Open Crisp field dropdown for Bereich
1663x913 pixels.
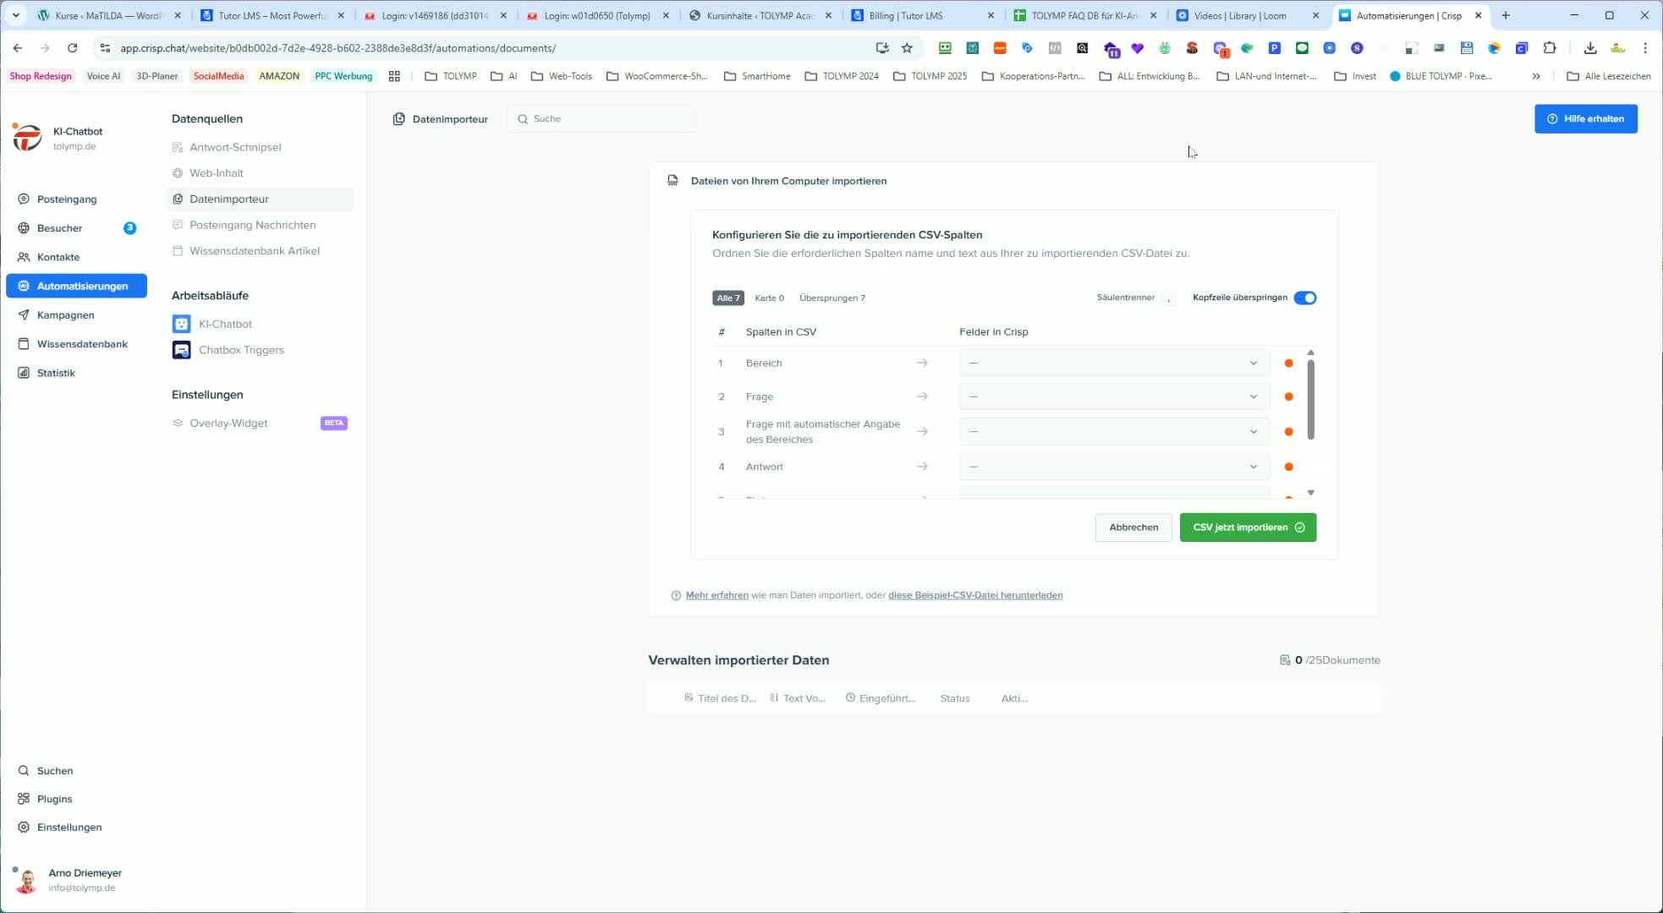point(1113,364)
